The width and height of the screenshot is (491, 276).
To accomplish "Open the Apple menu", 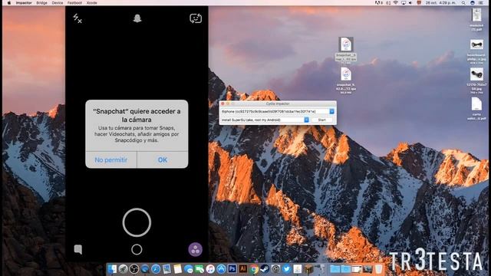I will (9, 3).
